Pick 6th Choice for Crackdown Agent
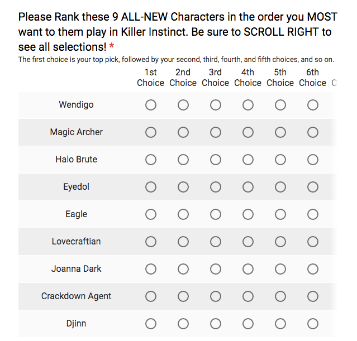This screenshot has width=357, height=341. point(313,296)
